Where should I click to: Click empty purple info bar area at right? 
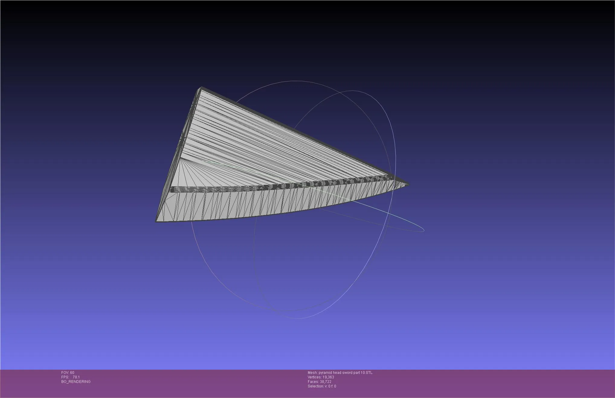(x=498, y=383)
